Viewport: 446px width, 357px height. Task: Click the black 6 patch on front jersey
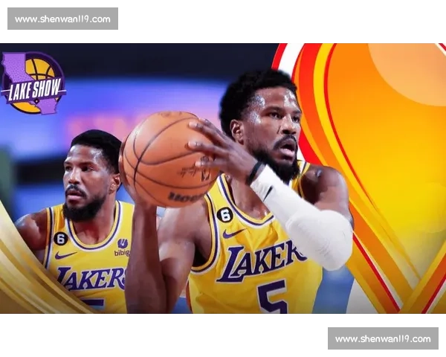[224, 215]
